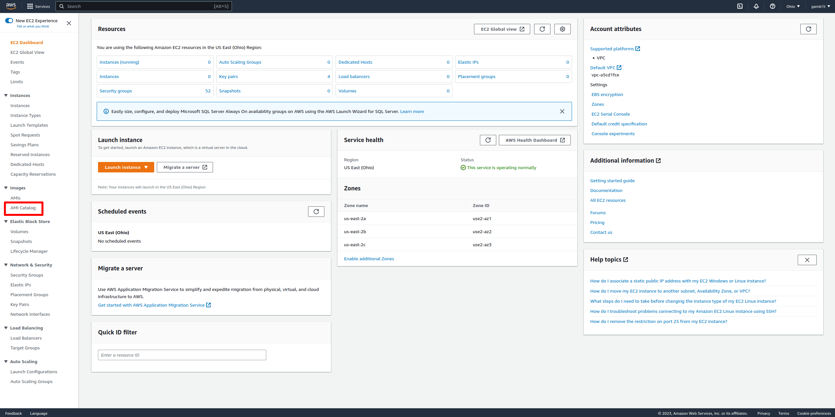The image size is (835, 417).
Task: Toggle the New EC2 Experience switch
Action: (x=9, y=21)
